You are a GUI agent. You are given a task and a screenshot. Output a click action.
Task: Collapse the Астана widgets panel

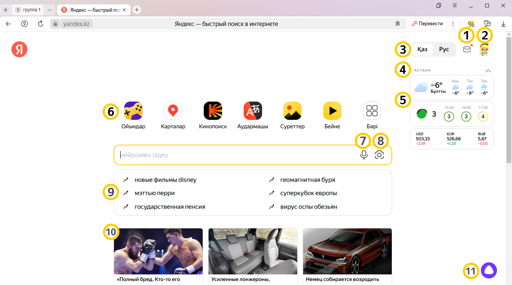tap(488, 71)
